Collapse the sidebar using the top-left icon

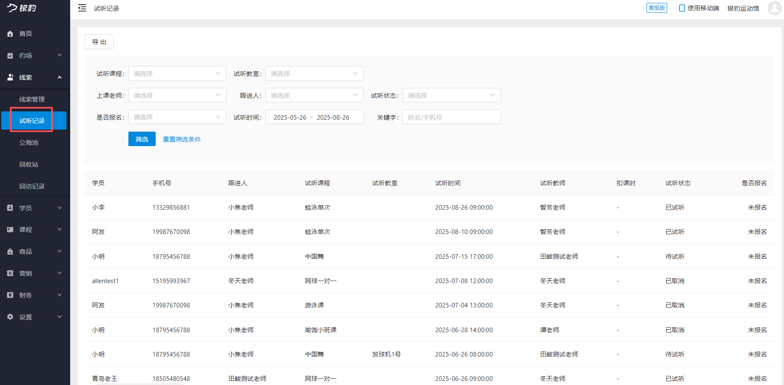(82, 8)
